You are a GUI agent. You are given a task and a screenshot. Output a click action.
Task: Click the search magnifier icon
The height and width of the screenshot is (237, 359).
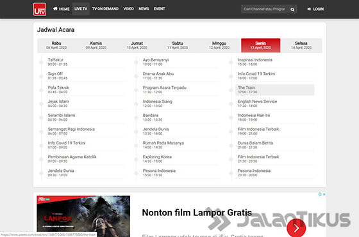[292, 10]
